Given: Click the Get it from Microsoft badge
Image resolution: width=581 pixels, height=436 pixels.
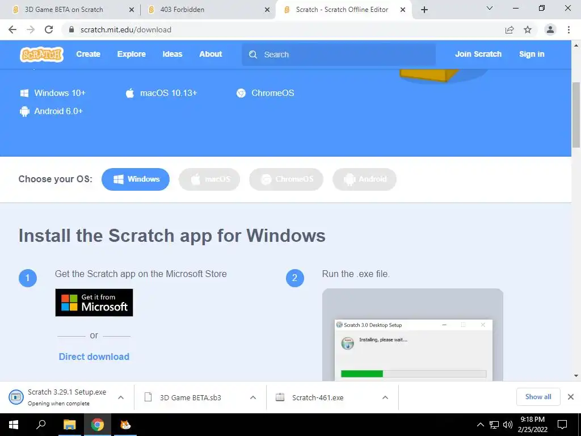Looking at the screenshot, I should click(x=94, y=303).
